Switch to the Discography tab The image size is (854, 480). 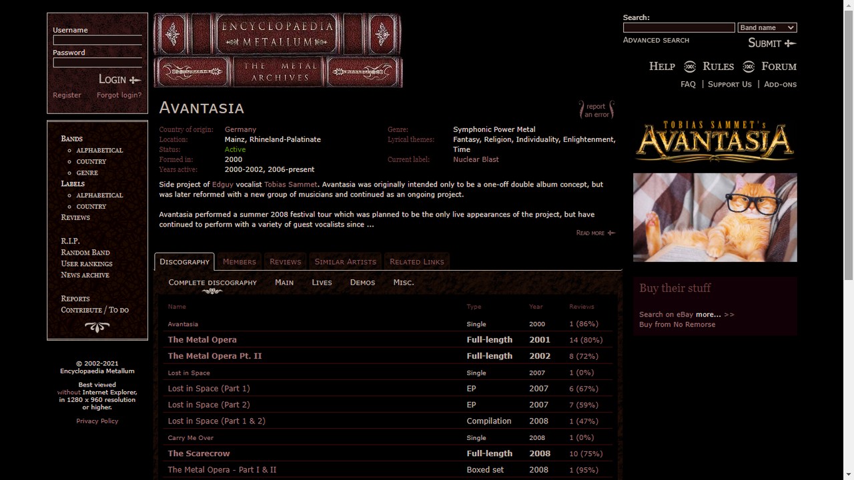click(185, 261)
